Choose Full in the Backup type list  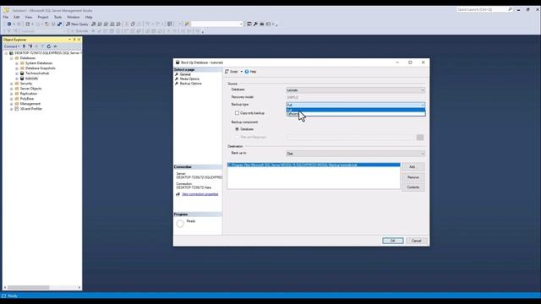click(x=356, y=110)
